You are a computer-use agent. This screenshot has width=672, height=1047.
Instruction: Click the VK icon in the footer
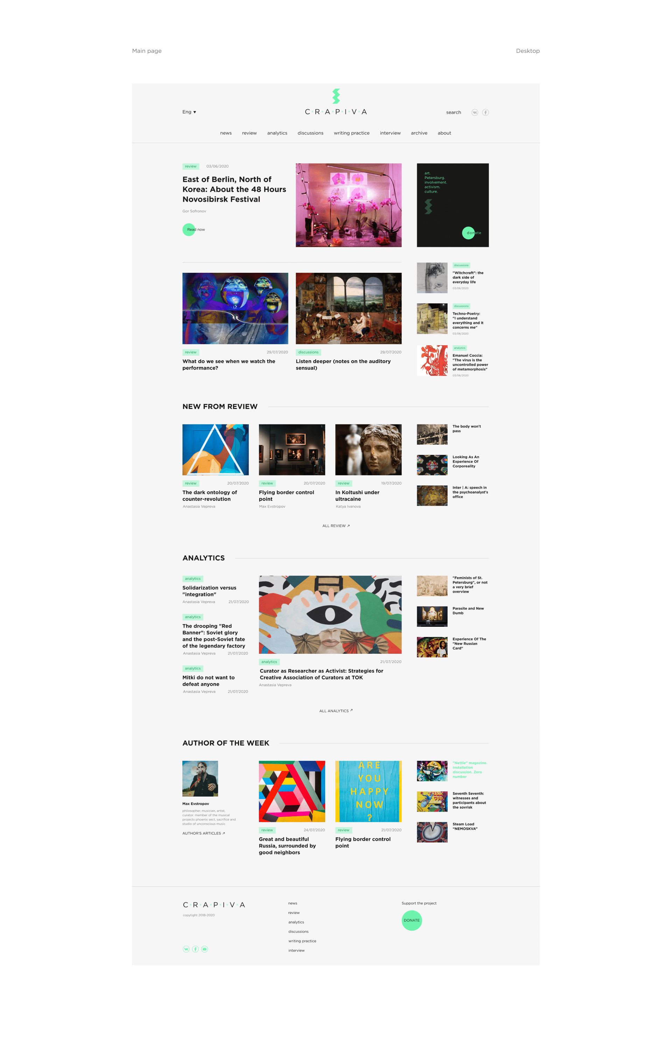pyautogui.click(x=186, y=949)
